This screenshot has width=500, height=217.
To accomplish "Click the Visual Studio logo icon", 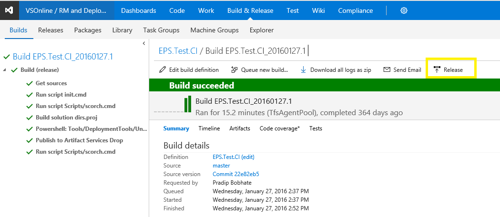I will point(9,10).
